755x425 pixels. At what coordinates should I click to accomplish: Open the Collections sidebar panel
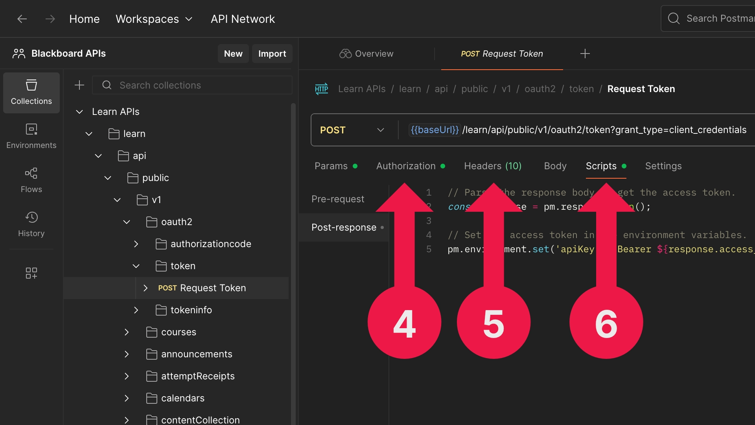[31, 92]
